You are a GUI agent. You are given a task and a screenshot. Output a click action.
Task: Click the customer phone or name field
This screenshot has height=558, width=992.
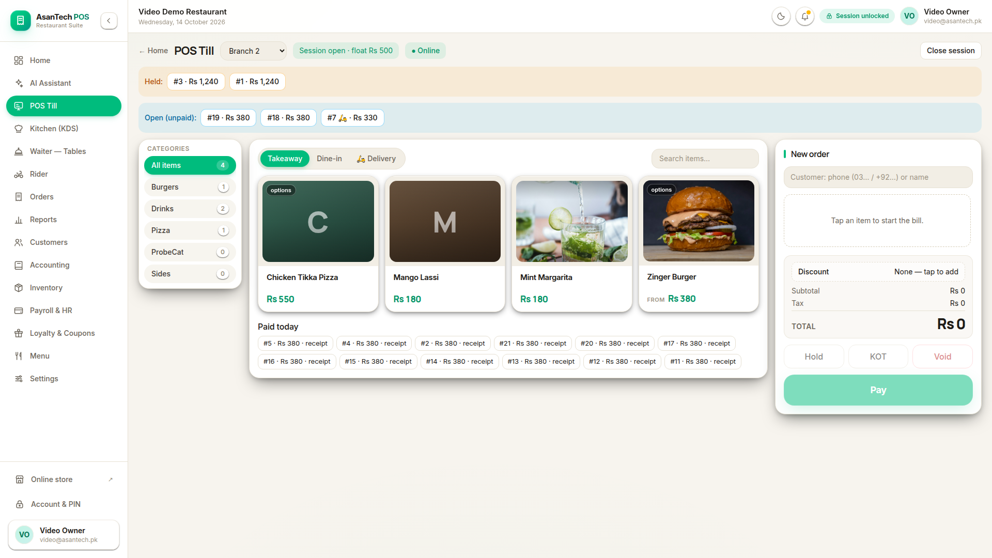878,177
